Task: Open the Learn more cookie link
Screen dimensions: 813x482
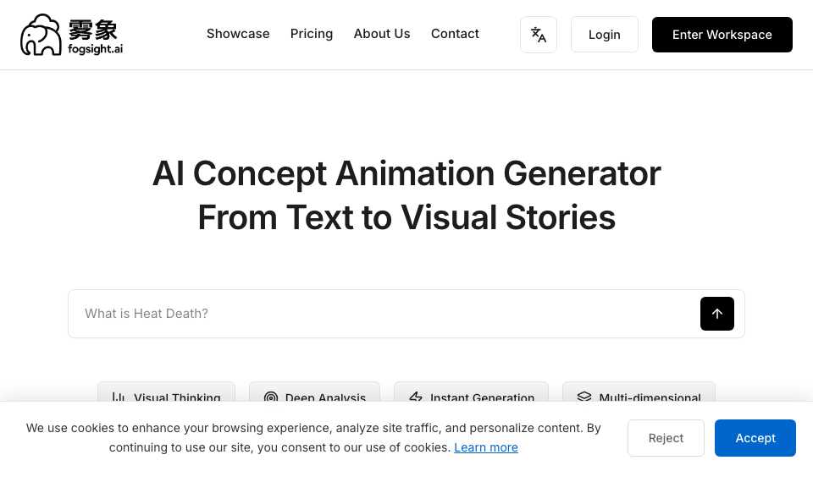Action: pos(486,447)
